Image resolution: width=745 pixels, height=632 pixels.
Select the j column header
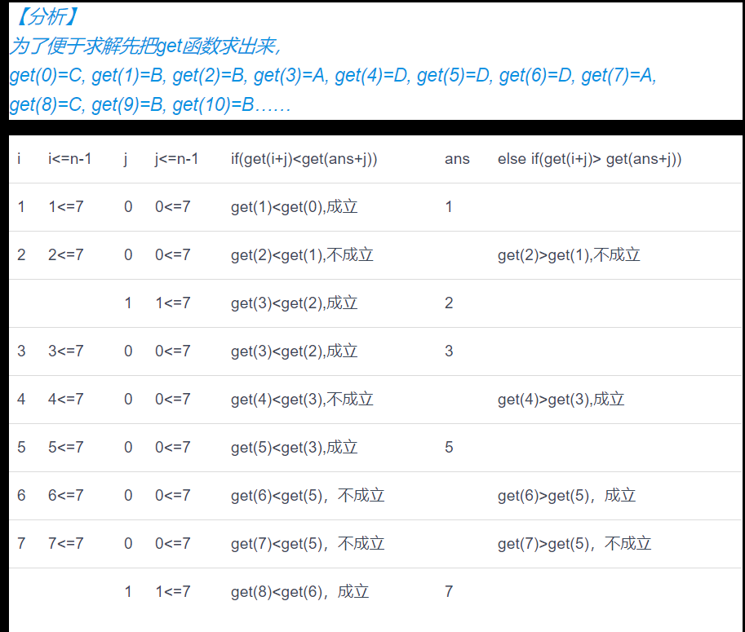[x=126, y=159]
